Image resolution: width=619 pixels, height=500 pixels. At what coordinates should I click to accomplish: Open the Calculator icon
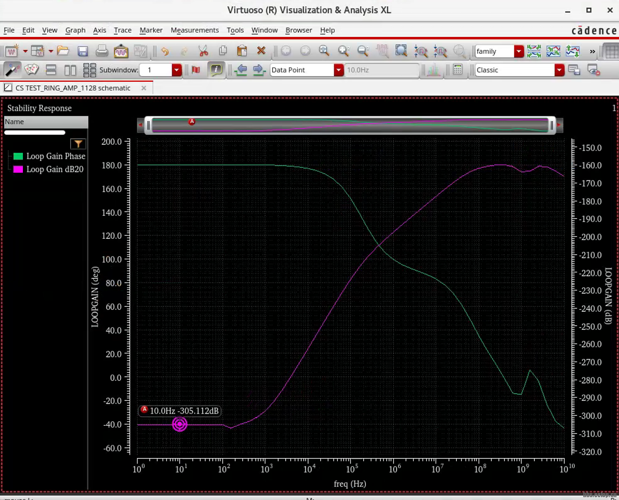click(458, 70)
